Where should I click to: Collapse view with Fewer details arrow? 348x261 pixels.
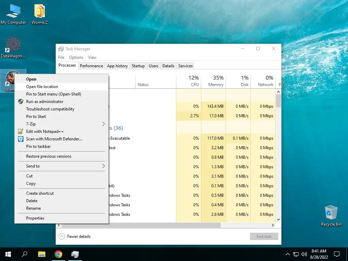(62, 237)
